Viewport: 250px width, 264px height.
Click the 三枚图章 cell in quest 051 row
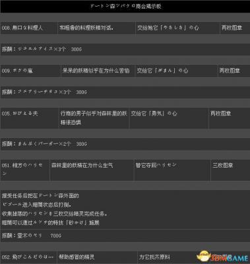230,170
